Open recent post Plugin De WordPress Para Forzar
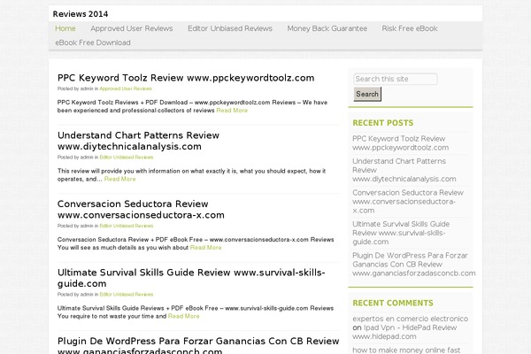The width and height of the screenshot is (531, 354). coord(414,265)
